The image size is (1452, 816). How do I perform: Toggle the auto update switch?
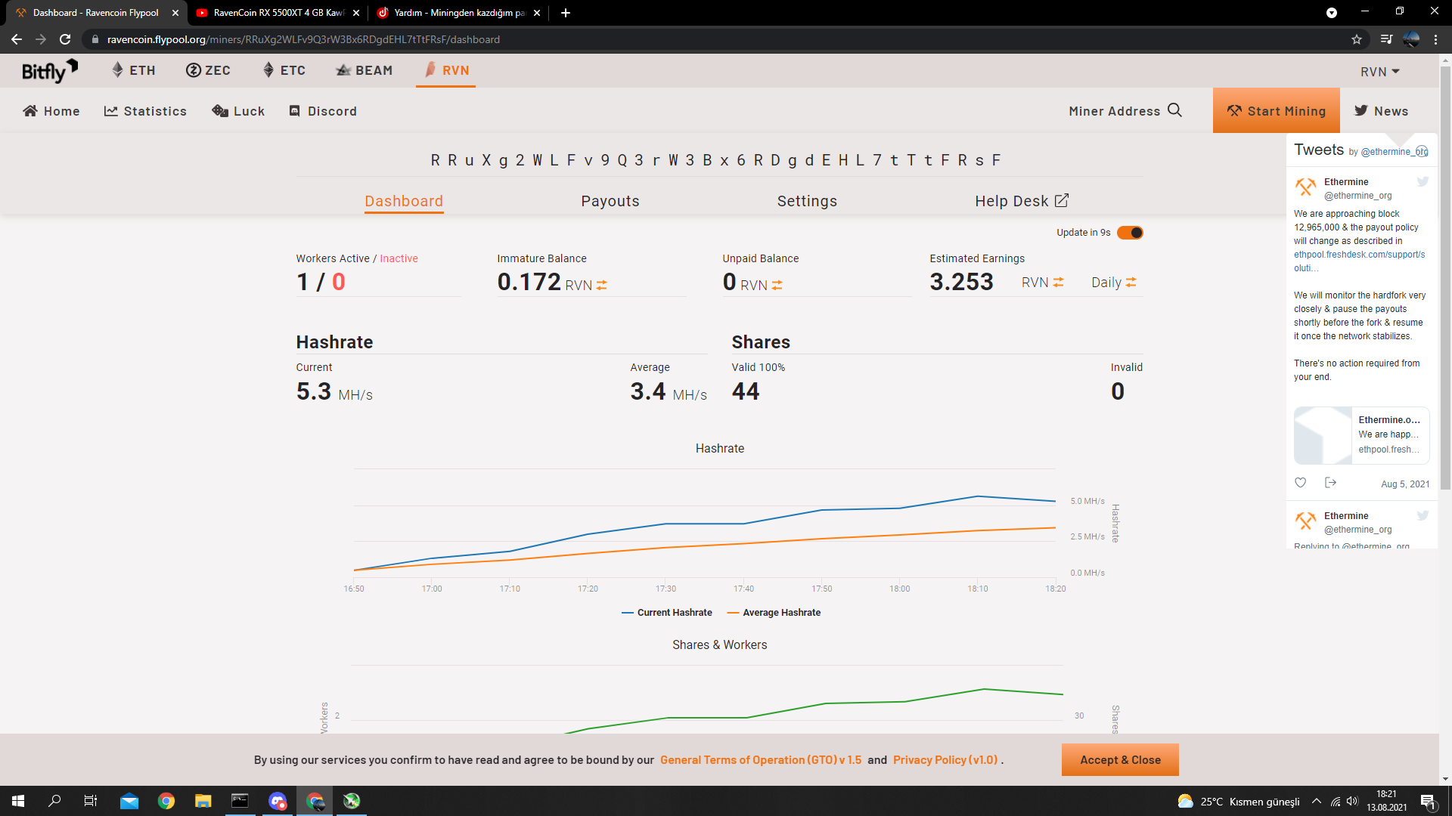click(1130, 233)
